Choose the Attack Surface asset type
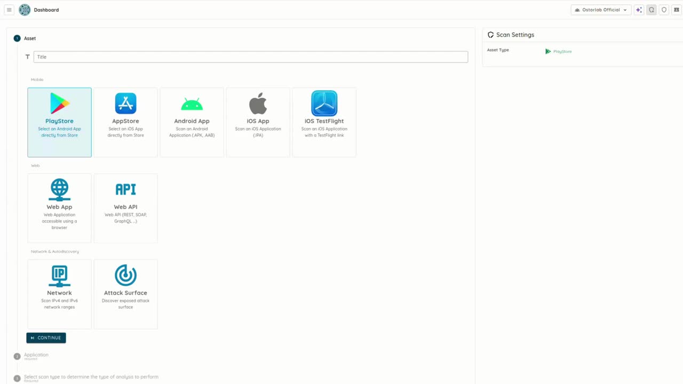Image resolution: width=683 pixels, height=384 pixels. pyautogui.click(x=125, y=294)
